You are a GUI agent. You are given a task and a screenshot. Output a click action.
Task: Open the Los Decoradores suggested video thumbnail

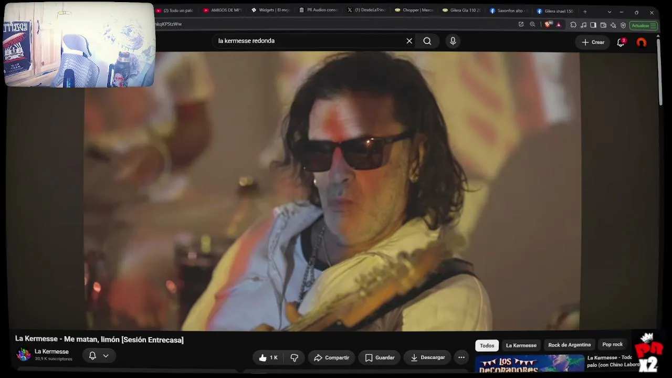[530, 364]
